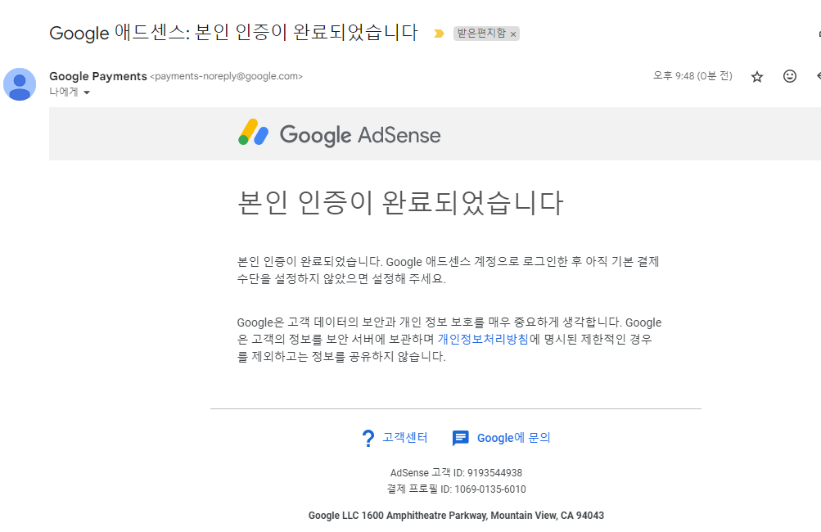This screenshot has height=532, width=821.
Task: Click 결제 프로필 ID 1069-0135-6010
Action: pyautogui.click(x=456, y=489)
